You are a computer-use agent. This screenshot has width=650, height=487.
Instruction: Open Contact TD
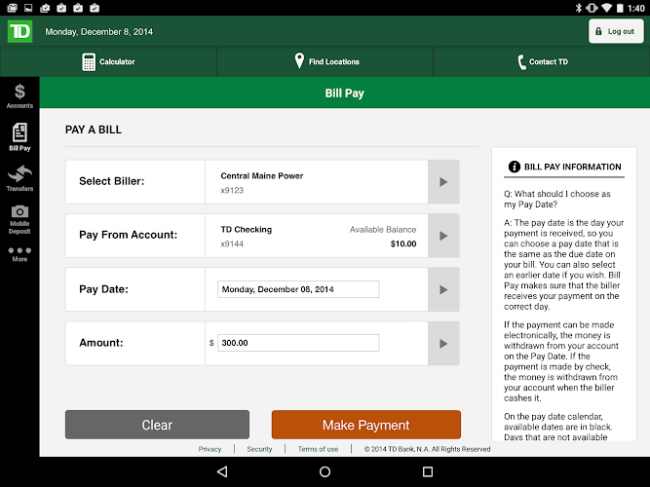(x=543, y=61)
